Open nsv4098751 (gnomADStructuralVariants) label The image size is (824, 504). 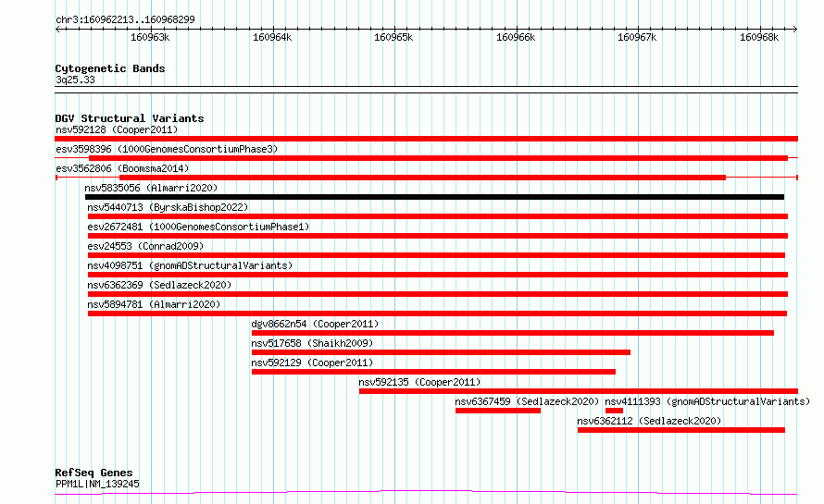click(x=190, y=265)
